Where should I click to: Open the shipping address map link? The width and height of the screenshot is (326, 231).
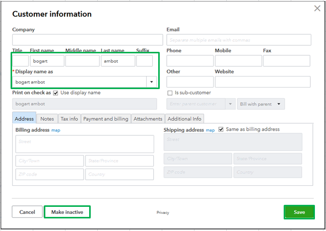pos(210,130)
